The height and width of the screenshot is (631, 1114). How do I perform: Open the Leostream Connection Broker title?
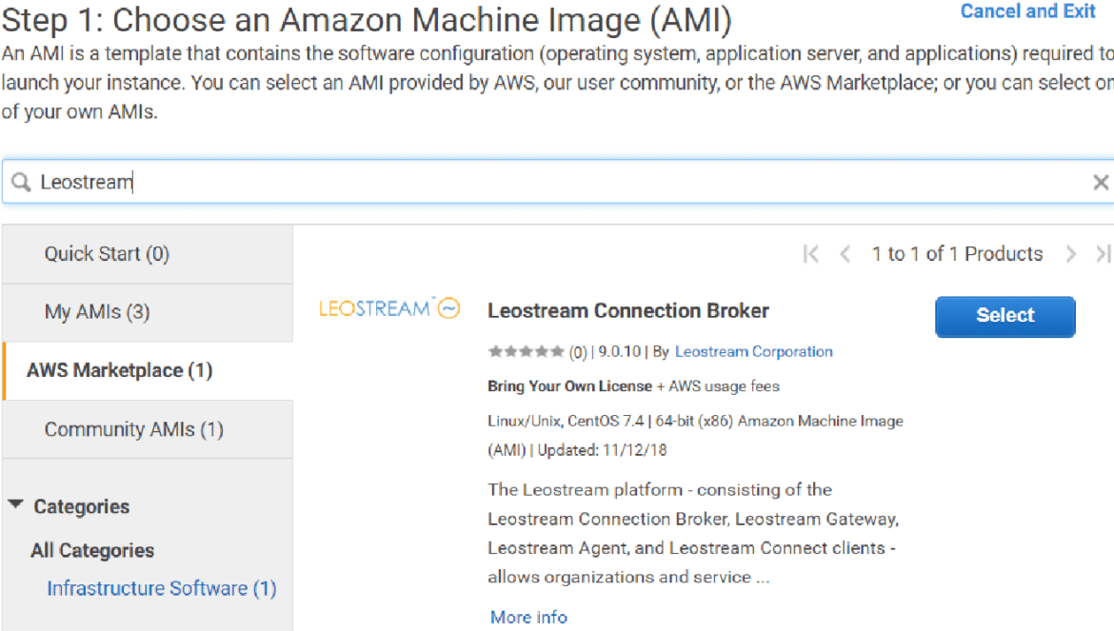point(628,311)
